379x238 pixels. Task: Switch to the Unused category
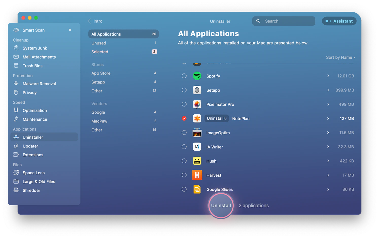click(99, 43)
